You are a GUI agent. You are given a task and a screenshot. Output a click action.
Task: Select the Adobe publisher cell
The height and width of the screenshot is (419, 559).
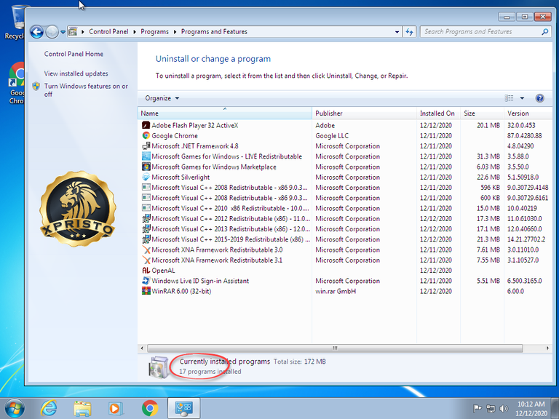point(325,125)
